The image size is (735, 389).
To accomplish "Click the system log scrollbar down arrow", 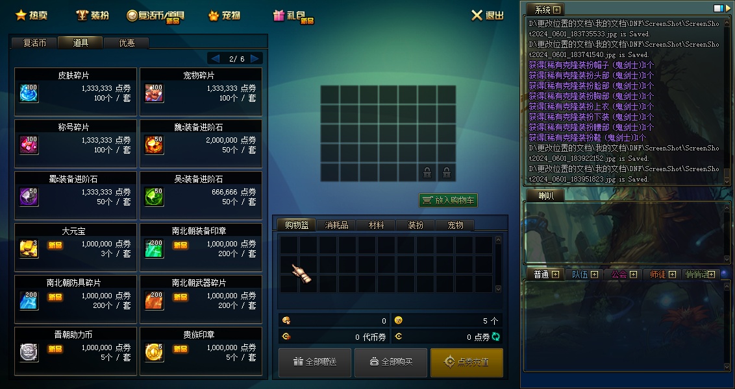I will tap(727, 181).
